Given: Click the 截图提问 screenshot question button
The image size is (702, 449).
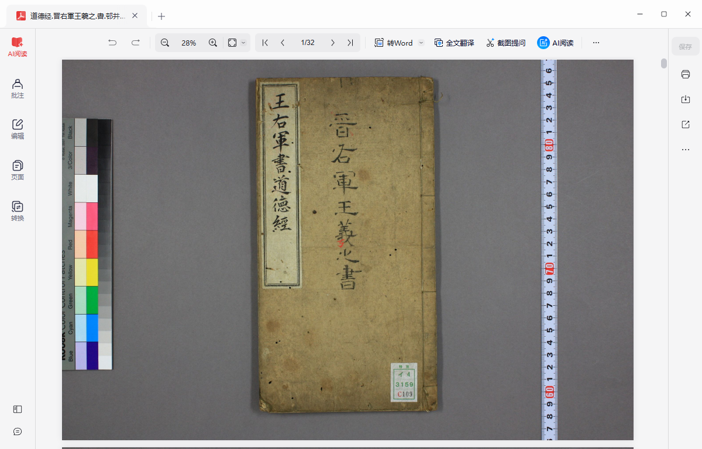Looking at the screenshot, I should point(505,43).
